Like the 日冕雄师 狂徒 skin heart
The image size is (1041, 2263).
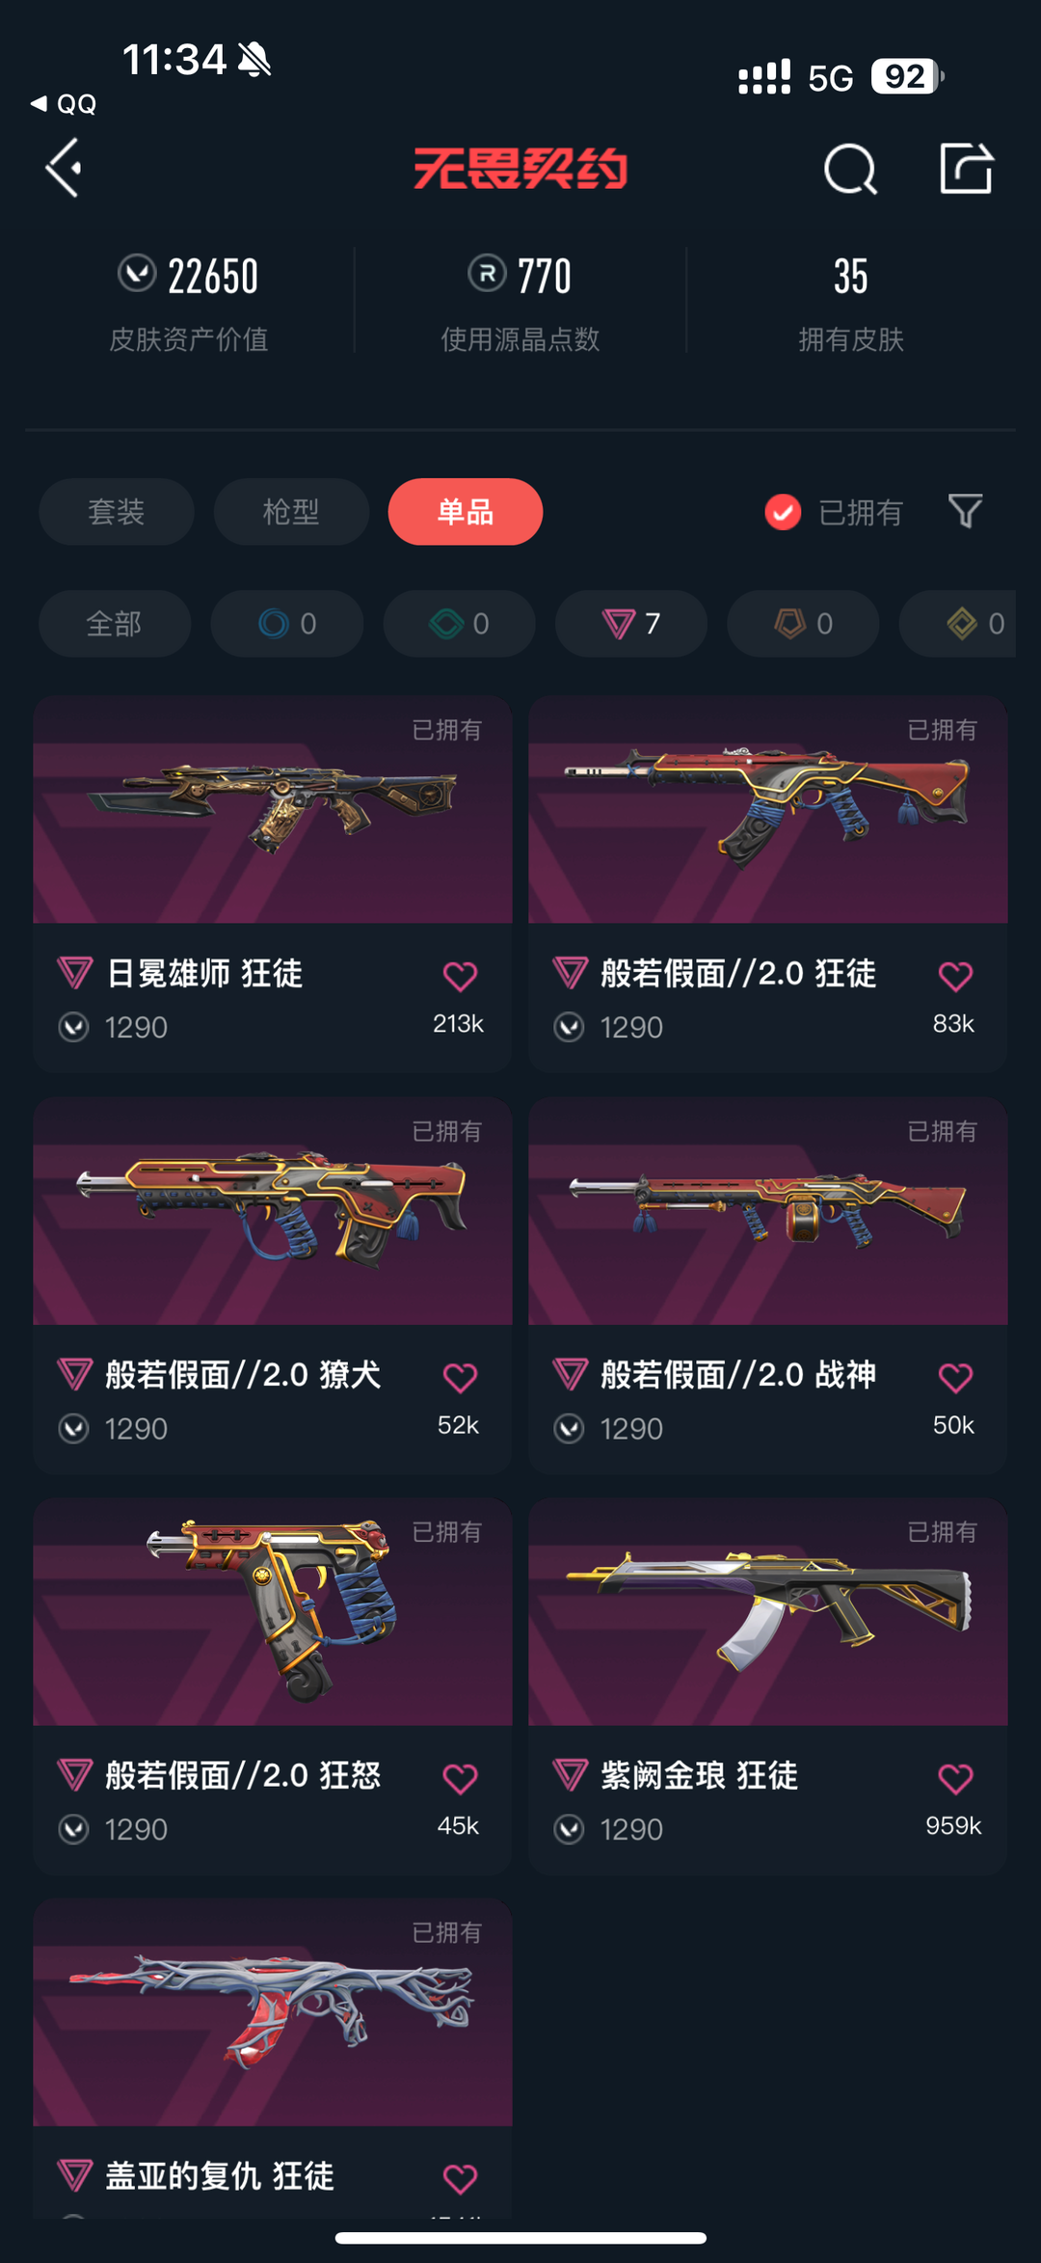click(x=460, y=977)
